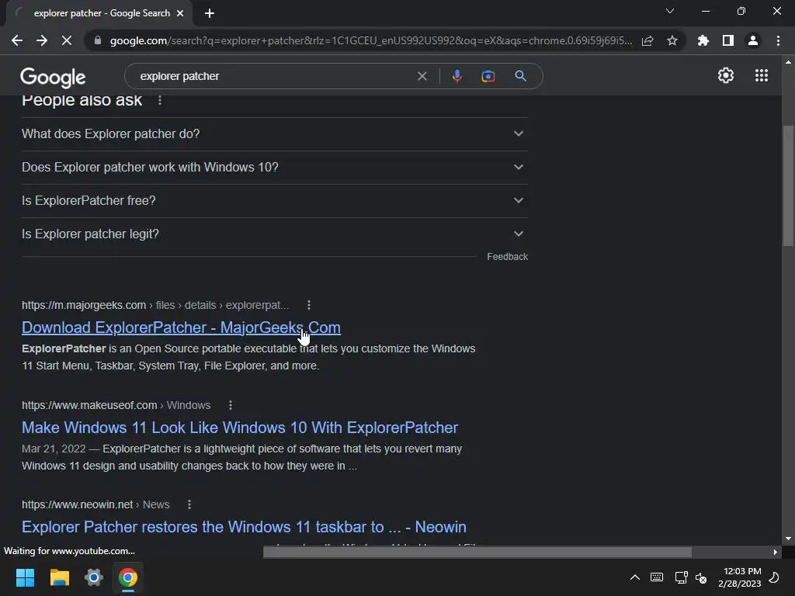Open Google quick settings gear

pyautogui.click(x=726, y=75)
